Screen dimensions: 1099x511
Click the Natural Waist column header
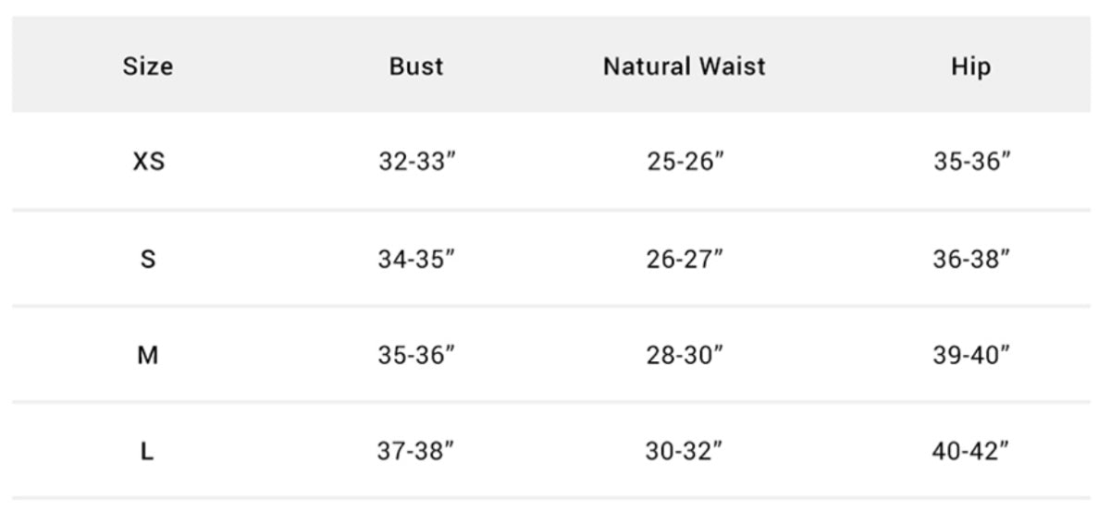tap(685, 67)
